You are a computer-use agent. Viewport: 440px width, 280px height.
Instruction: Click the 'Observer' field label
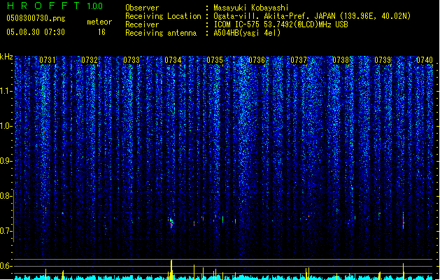pos(142,8)
